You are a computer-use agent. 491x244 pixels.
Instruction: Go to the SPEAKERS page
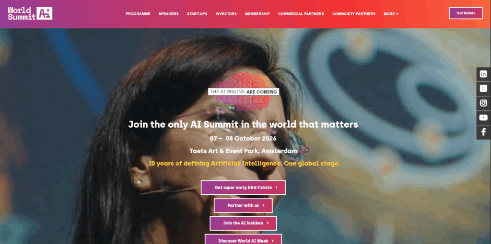coord(168,14)
